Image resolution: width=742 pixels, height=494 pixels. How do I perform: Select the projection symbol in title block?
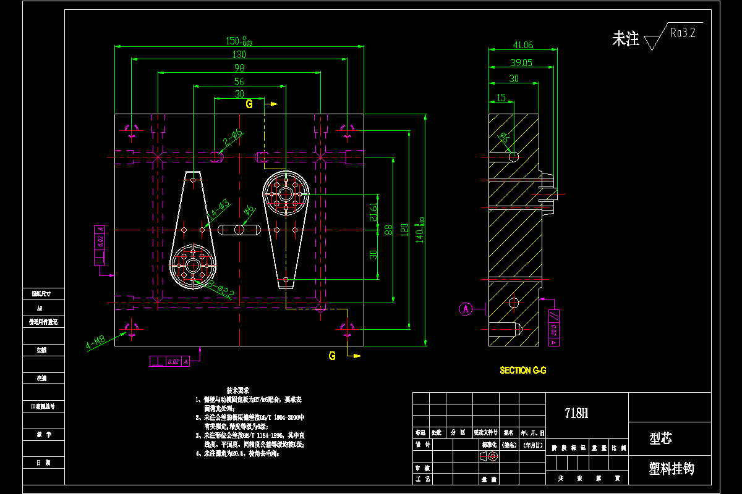[489, 456]
